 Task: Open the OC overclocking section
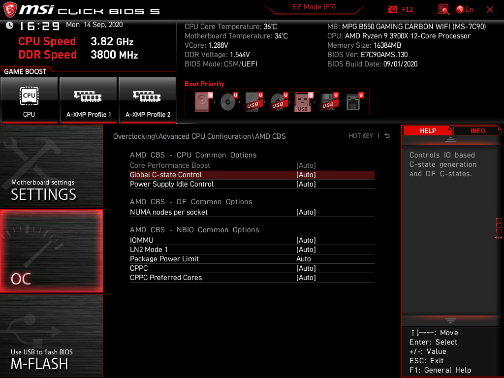(51, 252)
